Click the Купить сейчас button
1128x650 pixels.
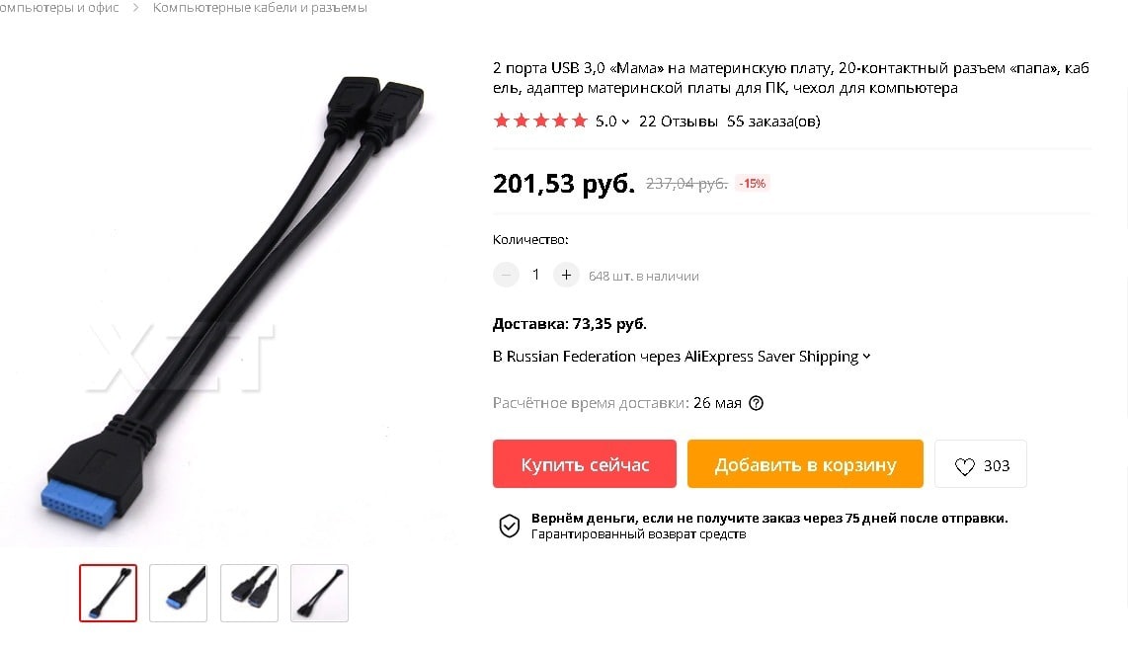tap(584, 463)
